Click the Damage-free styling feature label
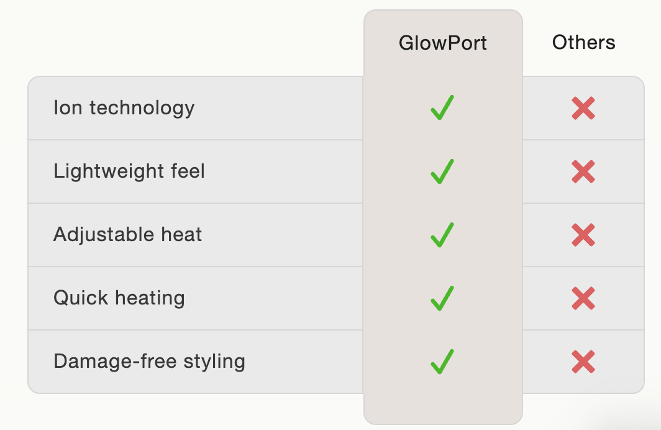Image resolution: width=661 pixels, height=430 pixels. click(x=149, y=362)
